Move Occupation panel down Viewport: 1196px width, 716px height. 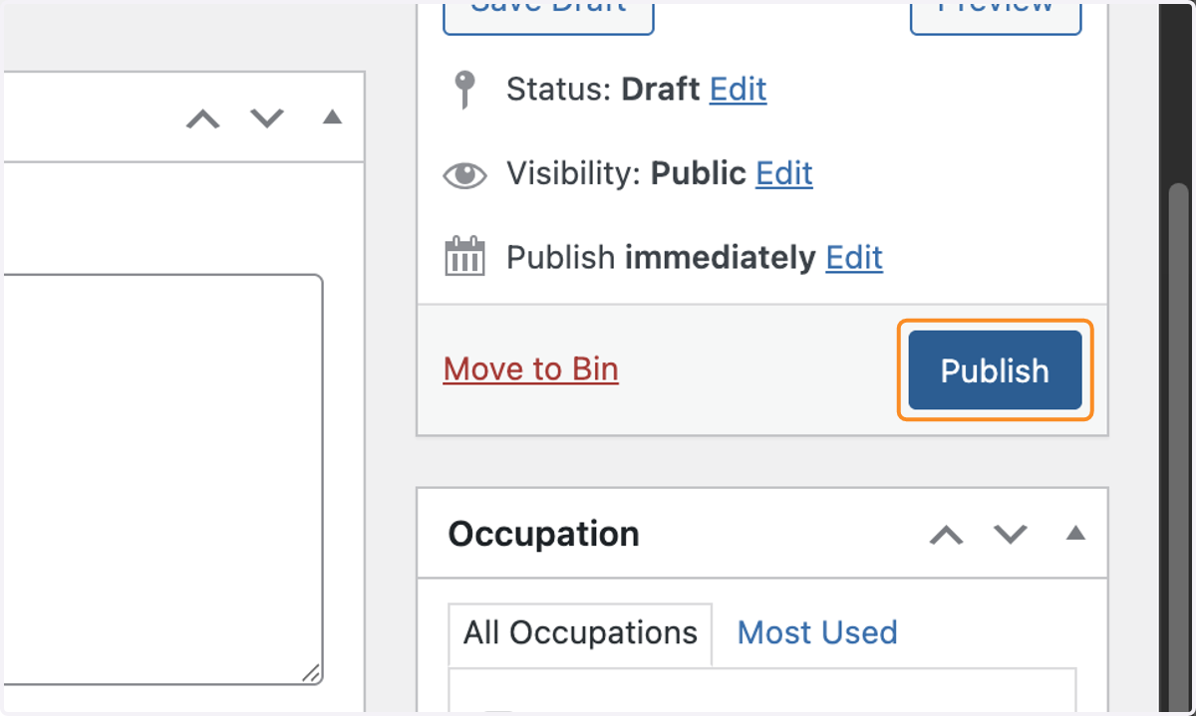point(1011,535)
